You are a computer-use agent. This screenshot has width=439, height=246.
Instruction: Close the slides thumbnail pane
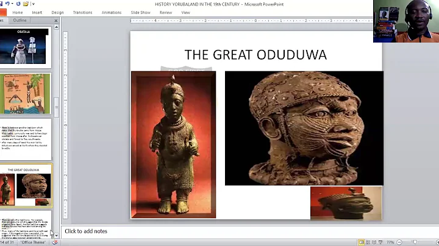56,21
